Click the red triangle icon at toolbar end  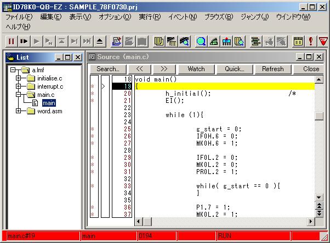coord(323,41)
